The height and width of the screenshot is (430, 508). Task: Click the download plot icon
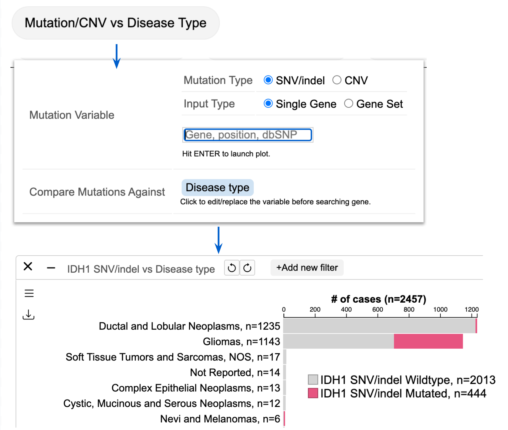coord(29,314)
